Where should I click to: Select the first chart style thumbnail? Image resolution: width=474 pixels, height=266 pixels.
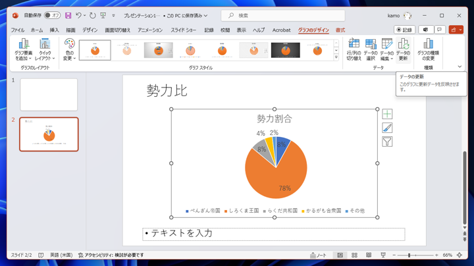[x=95, y=50]
